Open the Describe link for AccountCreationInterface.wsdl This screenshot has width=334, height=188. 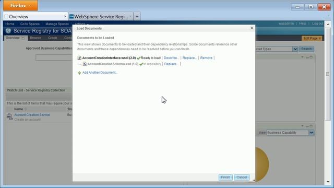(171, 58)
